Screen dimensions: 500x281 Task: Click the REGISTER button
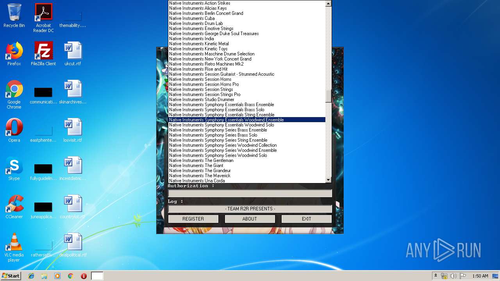click(x=193, y=219)
